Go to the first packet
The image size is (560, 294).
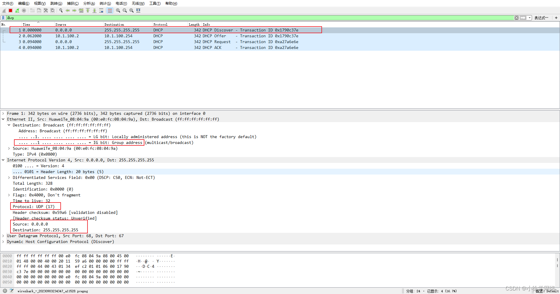click(88, 10)
